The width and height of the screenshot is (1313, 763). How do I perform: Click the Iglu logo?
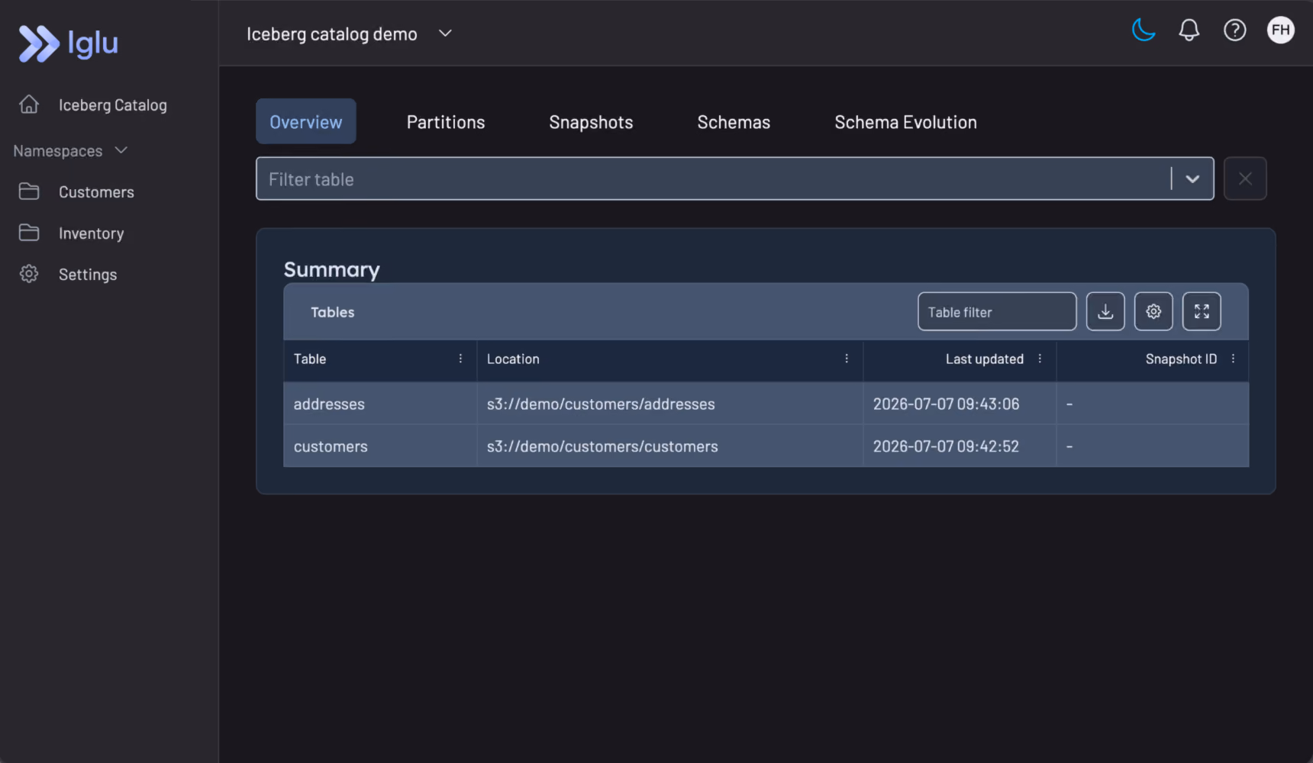coord(69,43)
